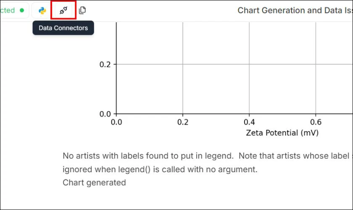Click the Python logo icon
This screenshot has height=210, width=353.
[42, 10]
